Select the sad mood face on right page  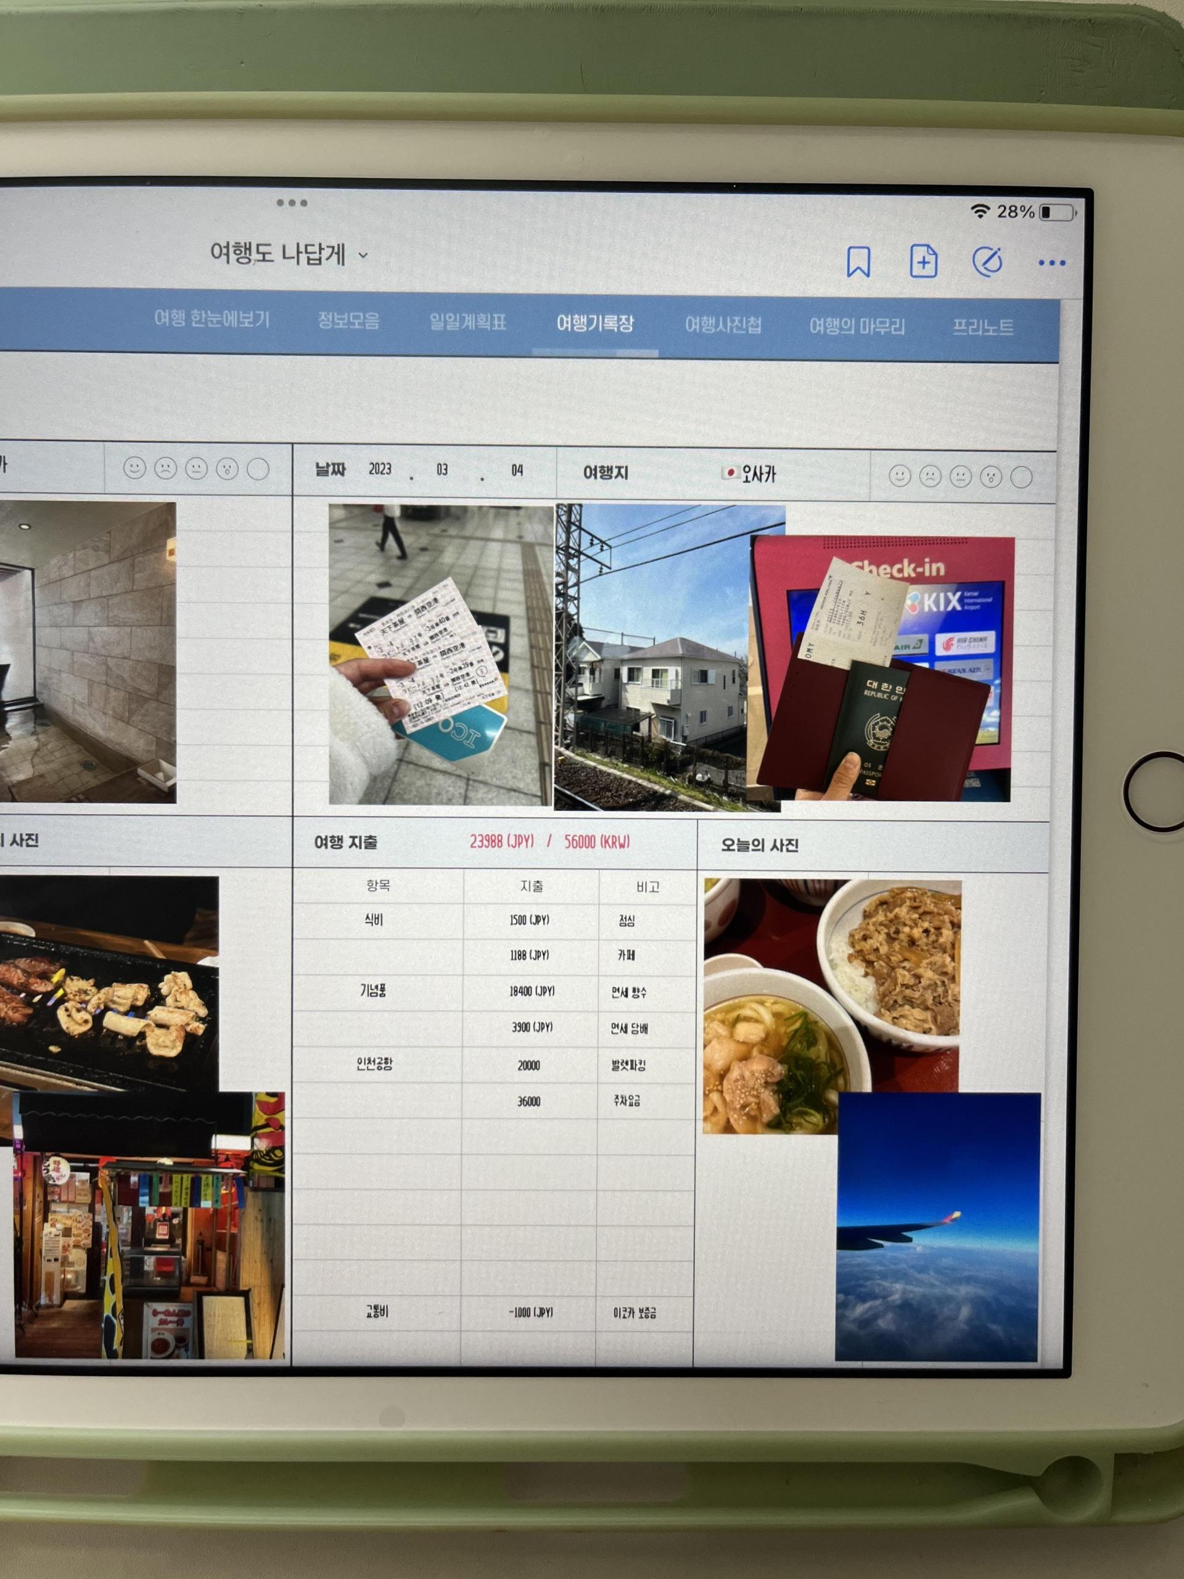point(930,476)
